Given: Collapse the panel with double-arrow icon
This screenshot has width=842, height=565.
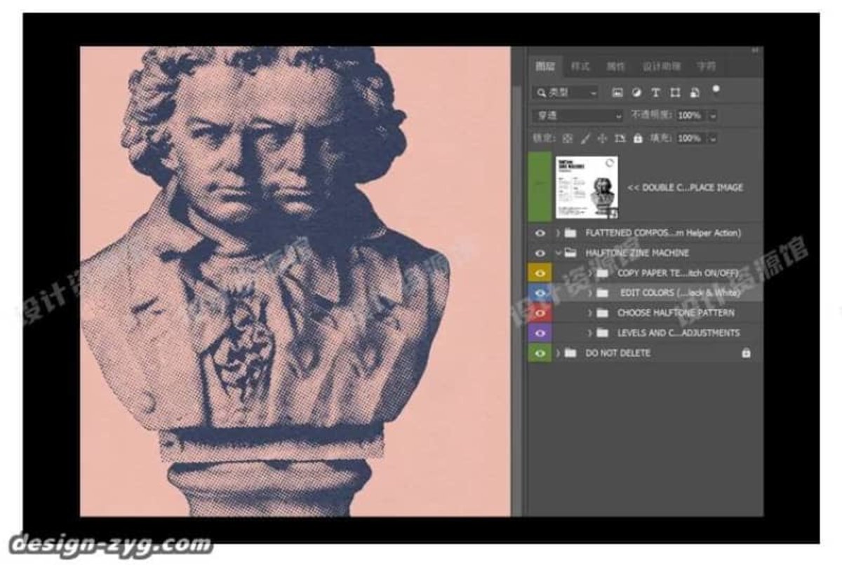Looking at the screenshot, I should (755, 50).
